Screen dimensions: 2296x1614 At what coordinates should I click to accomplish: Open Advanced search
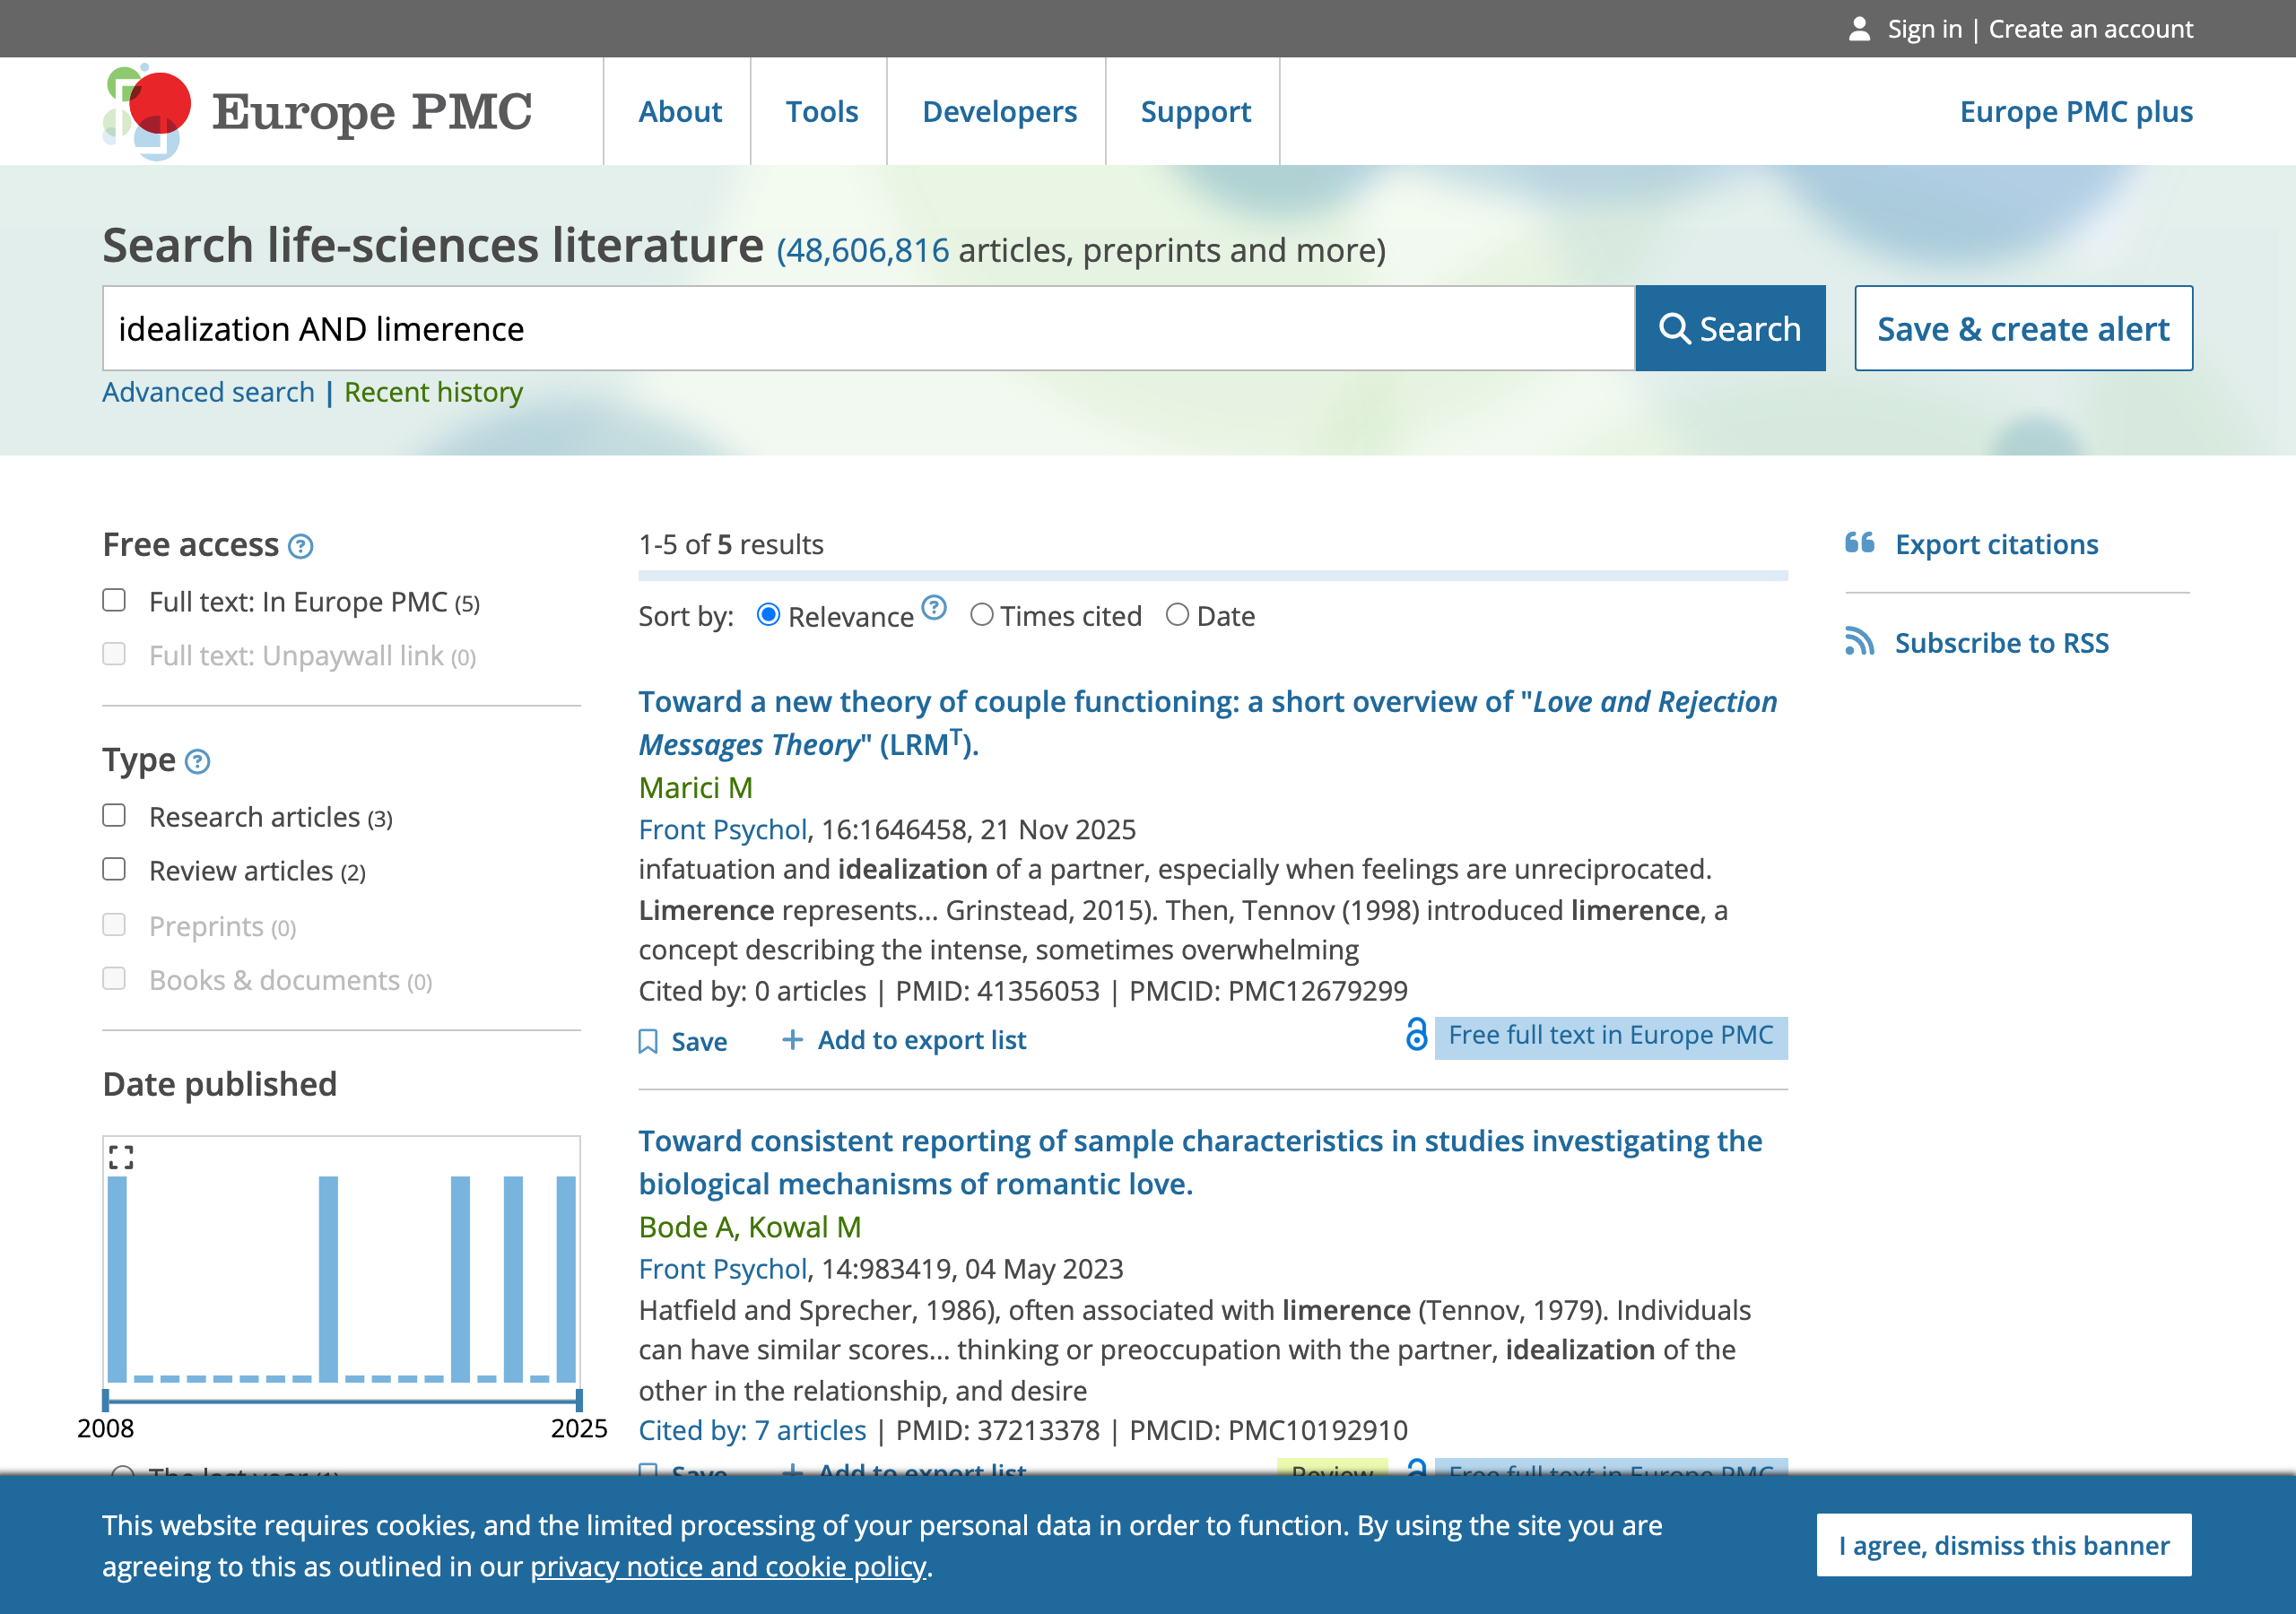208,392
